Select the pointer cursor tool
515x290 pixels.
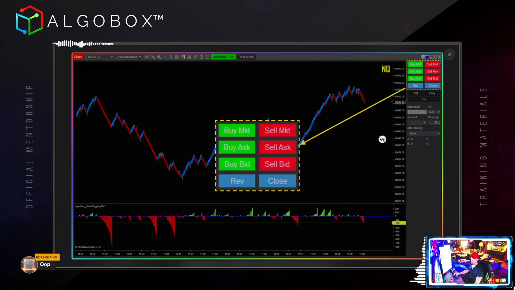point(171,57)
